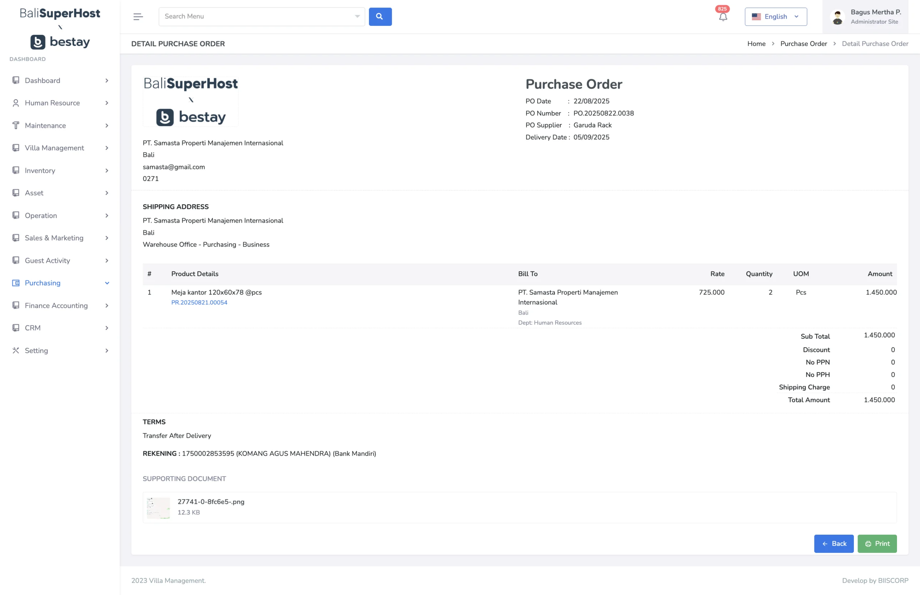Open the Sales & Marketing menu
920x595 pixels.
[x=60, y=238]
